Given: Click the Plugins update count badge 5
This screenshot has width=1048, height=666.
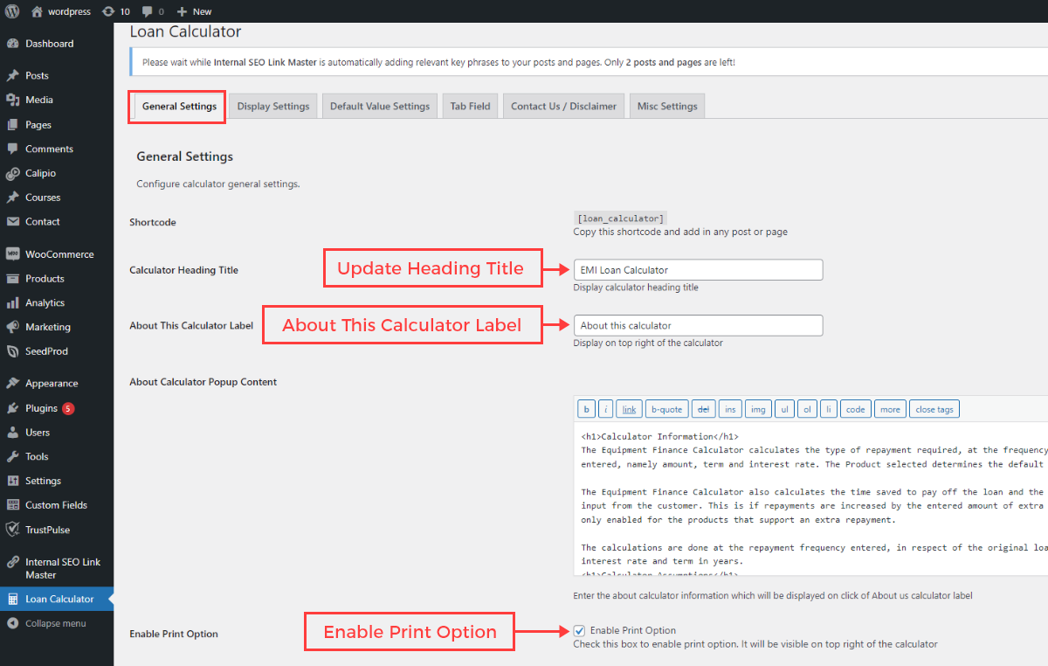Looking at the screenshot, I should point(68,408).
